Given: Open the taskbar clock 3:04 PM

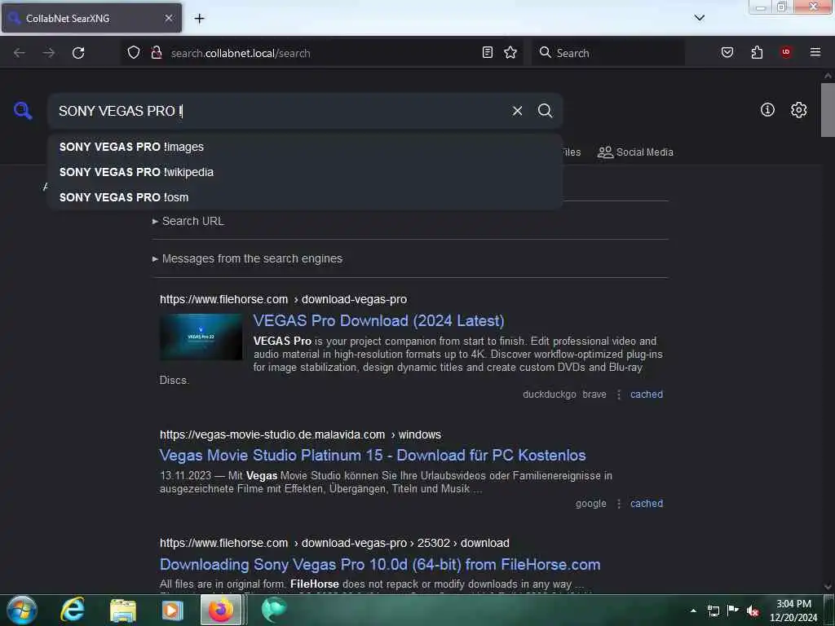Looking at the screenshot, I should (793, 611).
